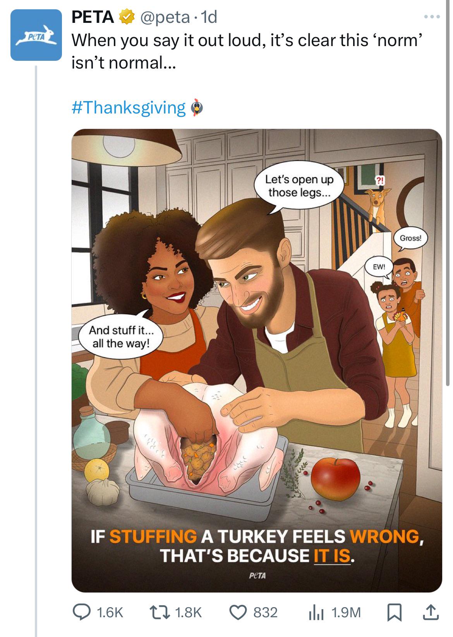Click the 832 likes count
This screenshot has width=453, height=637.
tap(265, 612)
